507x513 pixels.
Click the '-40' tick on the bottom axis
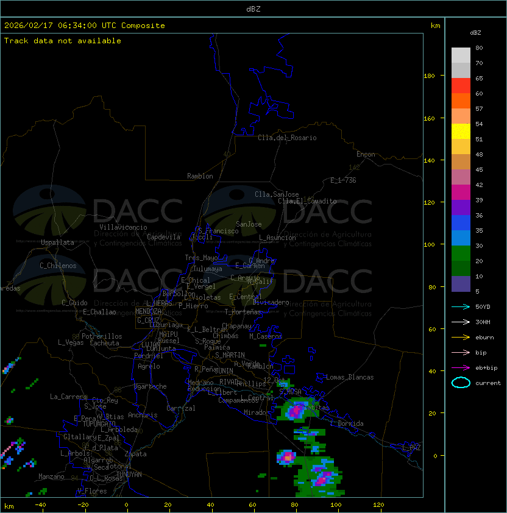point(41,505)
